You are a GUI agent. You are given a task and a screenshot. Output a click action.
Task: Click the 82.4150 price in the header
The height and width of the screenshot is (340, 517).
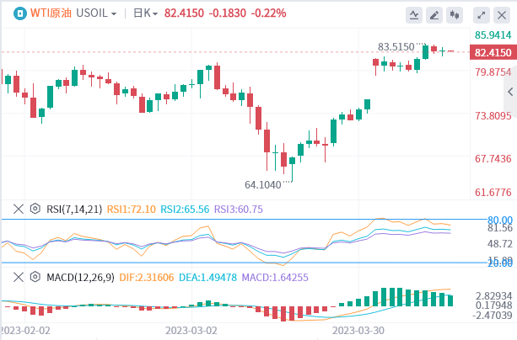tap(184, 13)
